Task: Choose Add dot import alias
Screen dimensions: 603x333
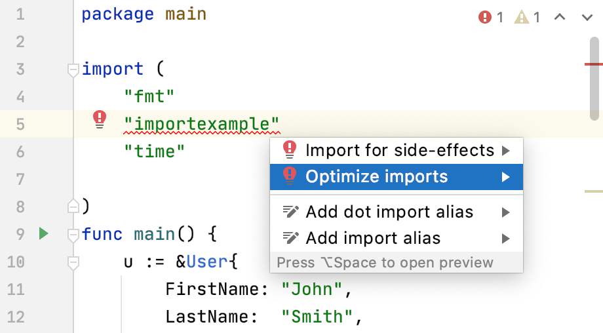Action: click(x=389, y=212)
